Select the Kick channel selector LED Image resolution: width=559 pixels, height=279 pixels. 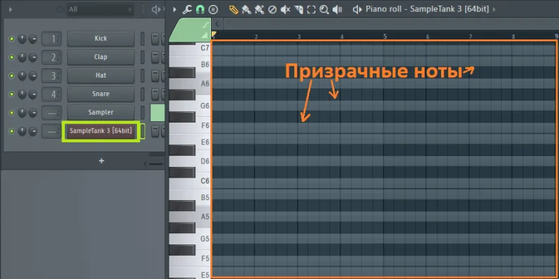143,39
